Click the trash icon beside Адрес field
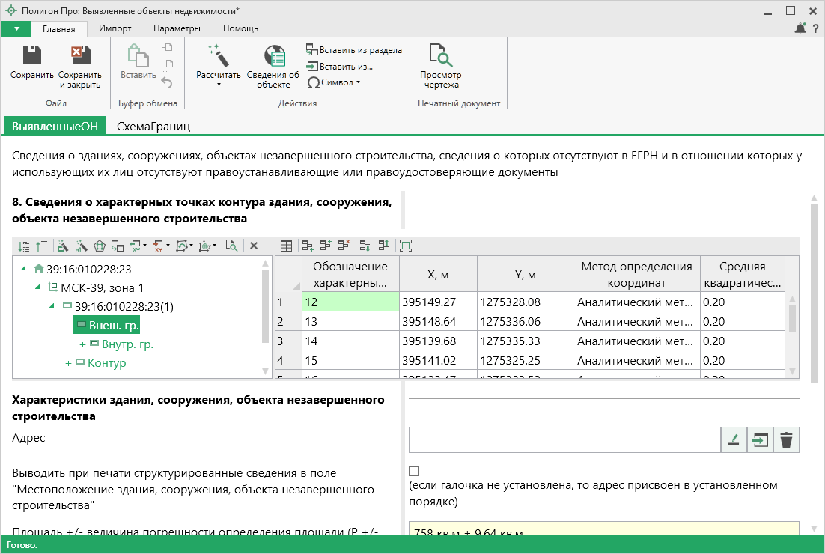The width and height of the screenshot is (825, 554). click(785, 440)
